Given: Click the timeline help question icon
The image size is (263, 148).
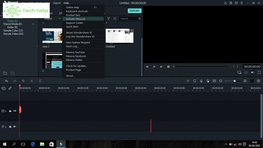Looking at the screenshot, I should click(258, 81).
